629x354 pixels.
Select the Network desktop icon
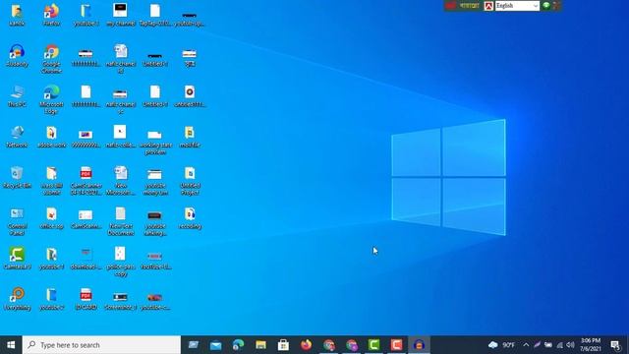(17, 137)
